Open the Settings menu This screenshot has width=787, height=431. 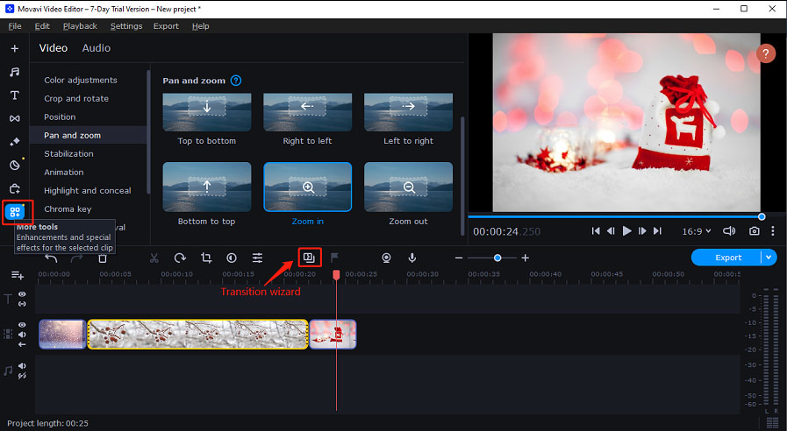pos(126,26)
